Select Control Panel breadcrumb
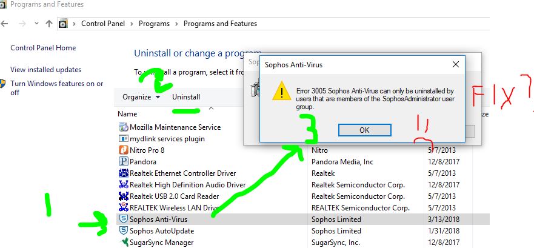The width and height of the screenshot is (534, 248). tap(103, 24)
